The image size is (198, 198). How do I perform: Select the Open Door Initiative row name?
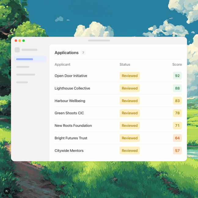coord(71,76)
